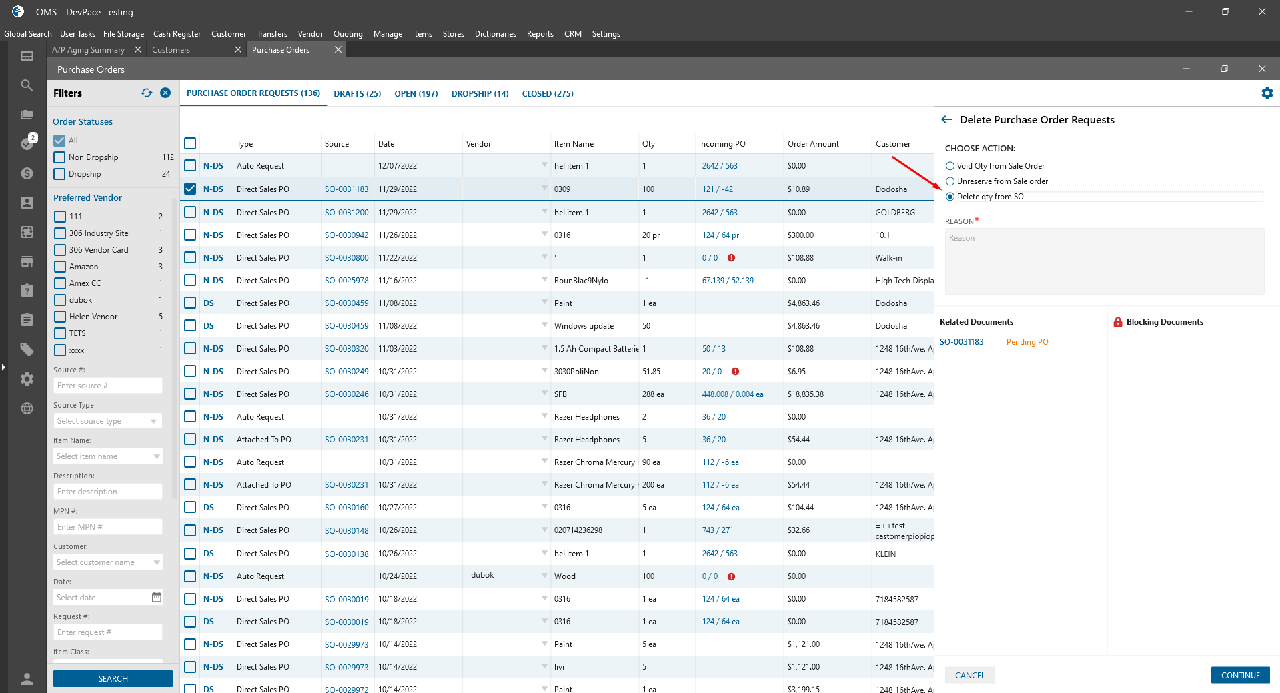The height and width of the screenshot is (693, 1280).
Task: Click the dollar sign icon in the sidebar
Action: [x=27, y=173]
